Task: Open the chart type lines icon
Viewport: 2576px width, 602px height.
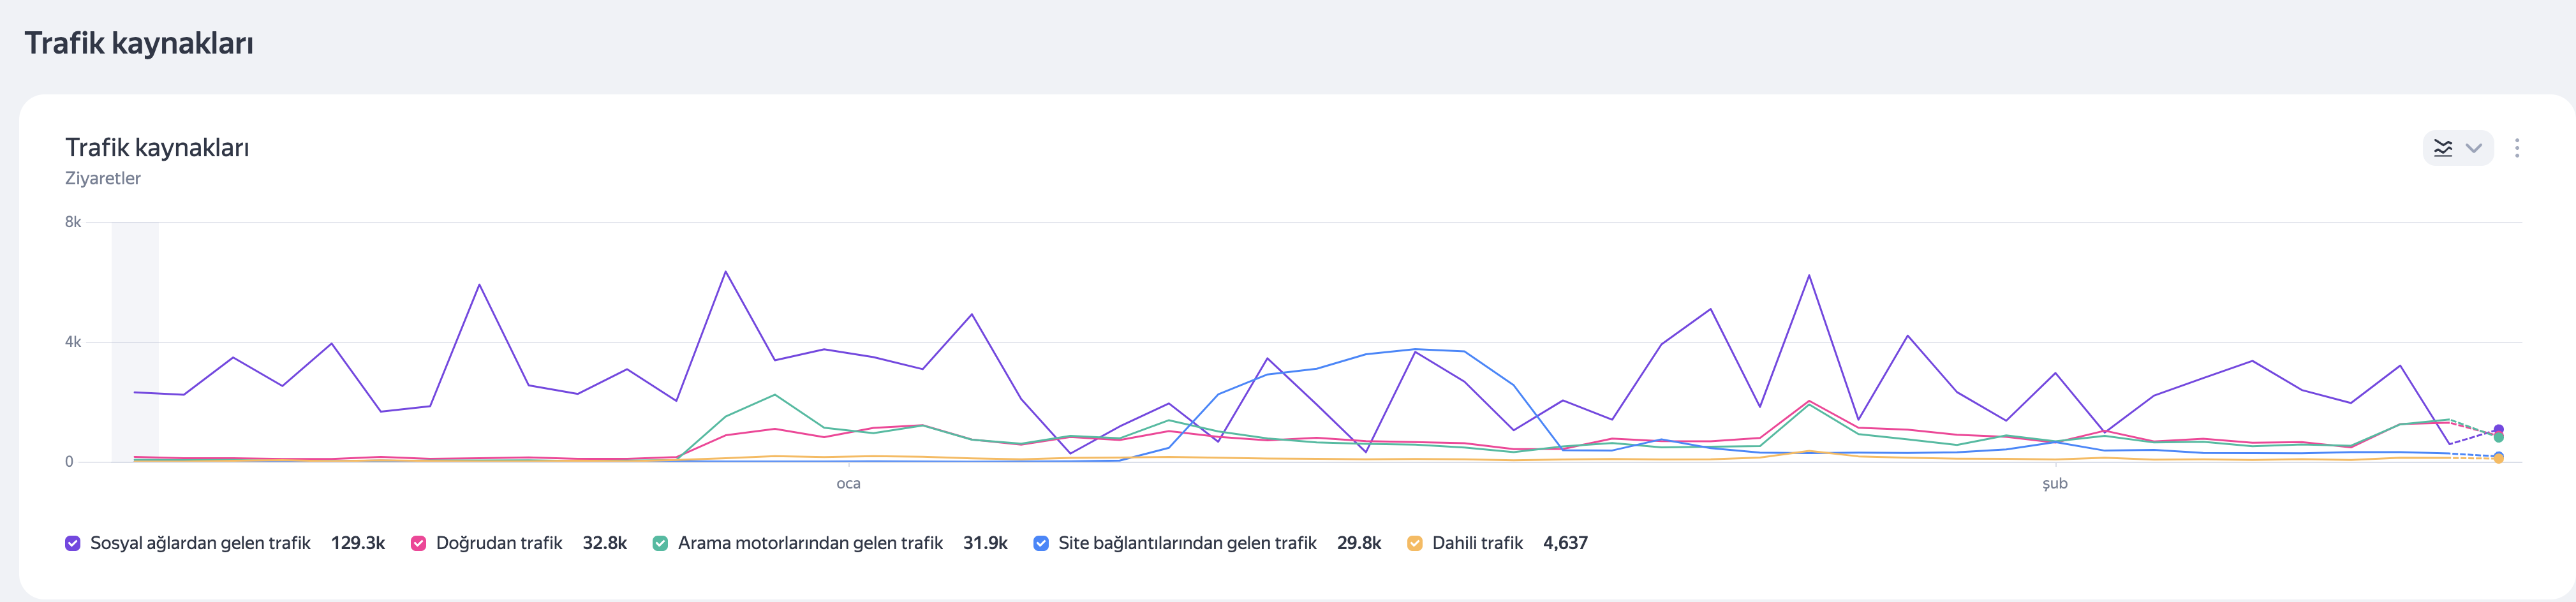Action: point(2443,148)
